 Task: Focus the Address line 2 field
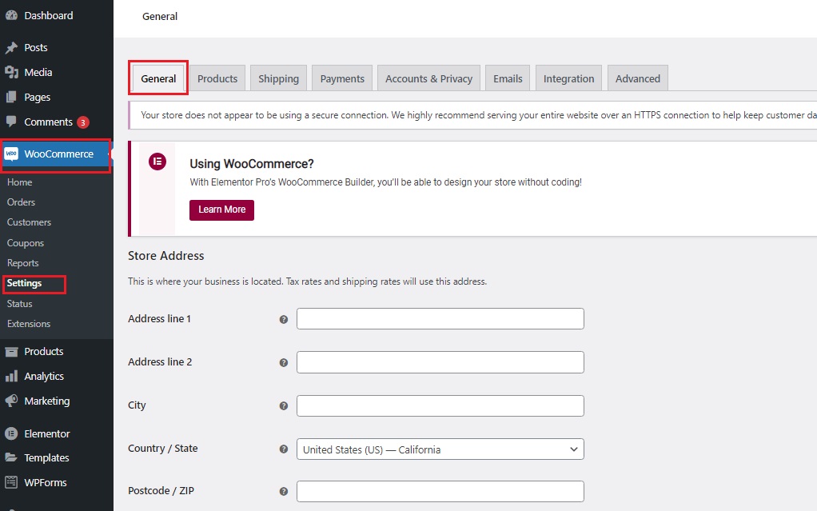(x=440, y=362)
